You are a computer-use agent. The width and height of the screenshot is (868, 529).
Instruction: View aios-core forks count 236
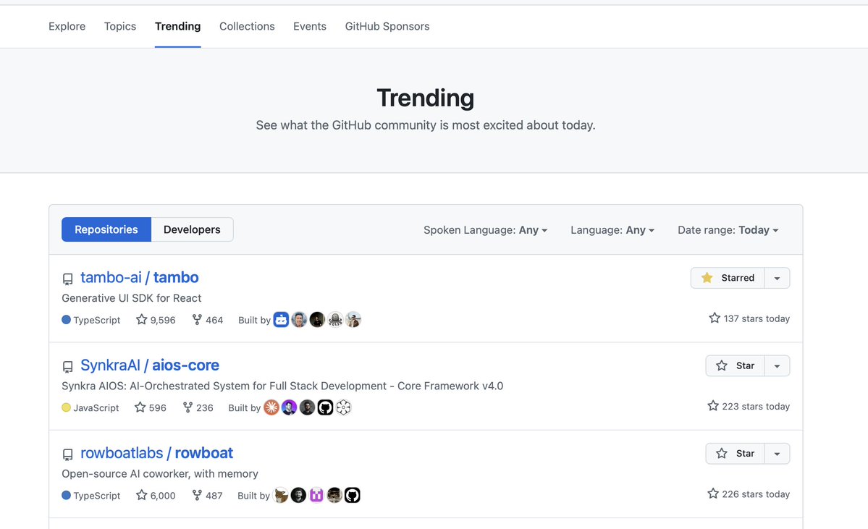(198, 408)
